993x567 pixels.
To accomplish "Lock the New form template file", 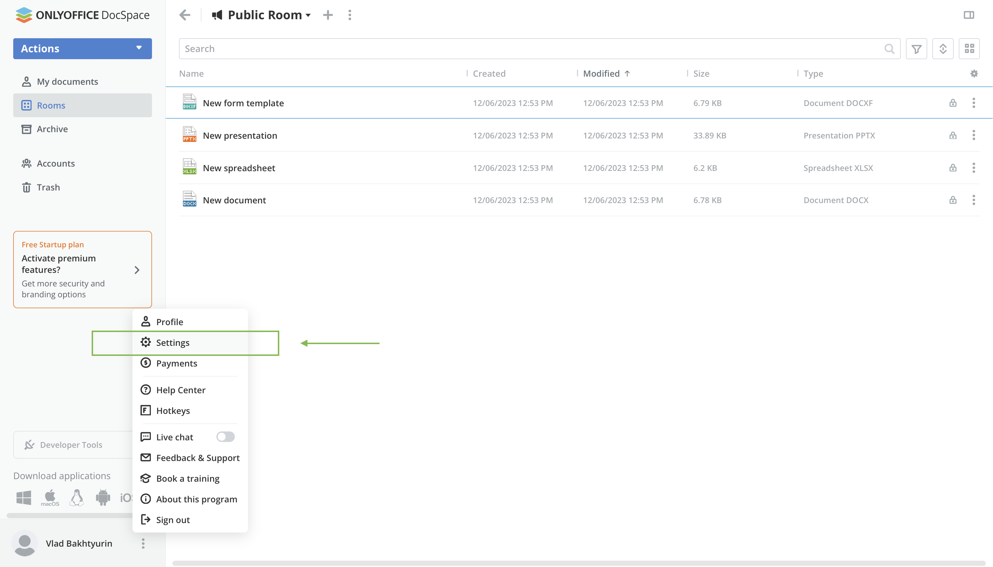I will tap(952, 103).
